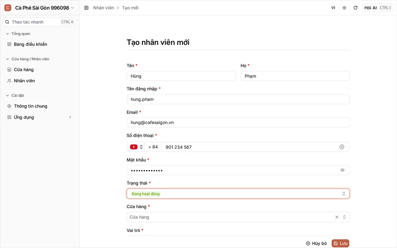The width and height of the screenshot is (397, 248).
Task: Click the Mật khẩu password field
Action: click(x=238, y=170)
